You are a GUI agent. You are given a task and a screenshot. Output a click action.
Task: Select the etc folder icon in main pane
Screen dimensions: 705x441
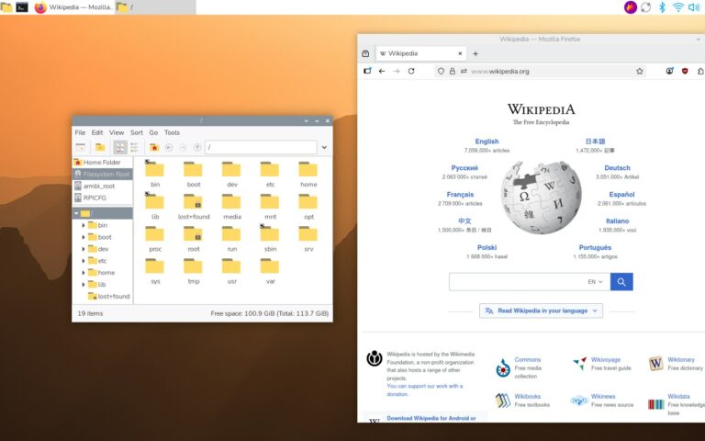pyautogui.click(x=270, y=169)
